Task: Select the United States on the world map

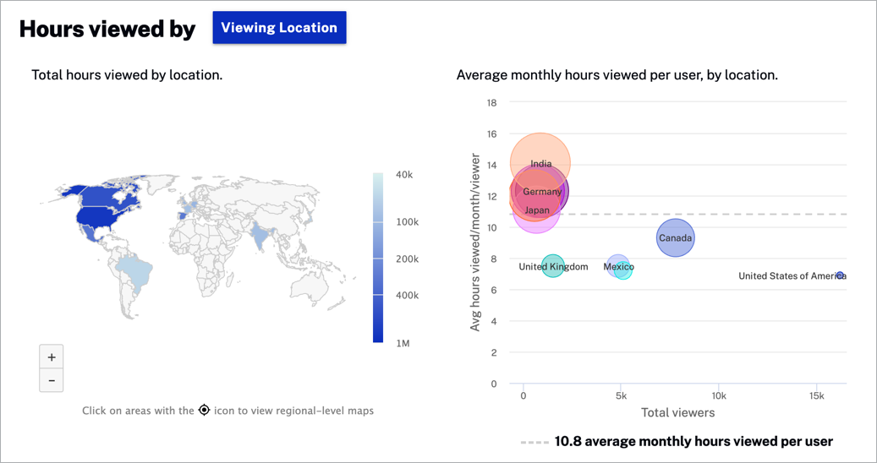Action: pyautogui.click(x=96, y=218)
